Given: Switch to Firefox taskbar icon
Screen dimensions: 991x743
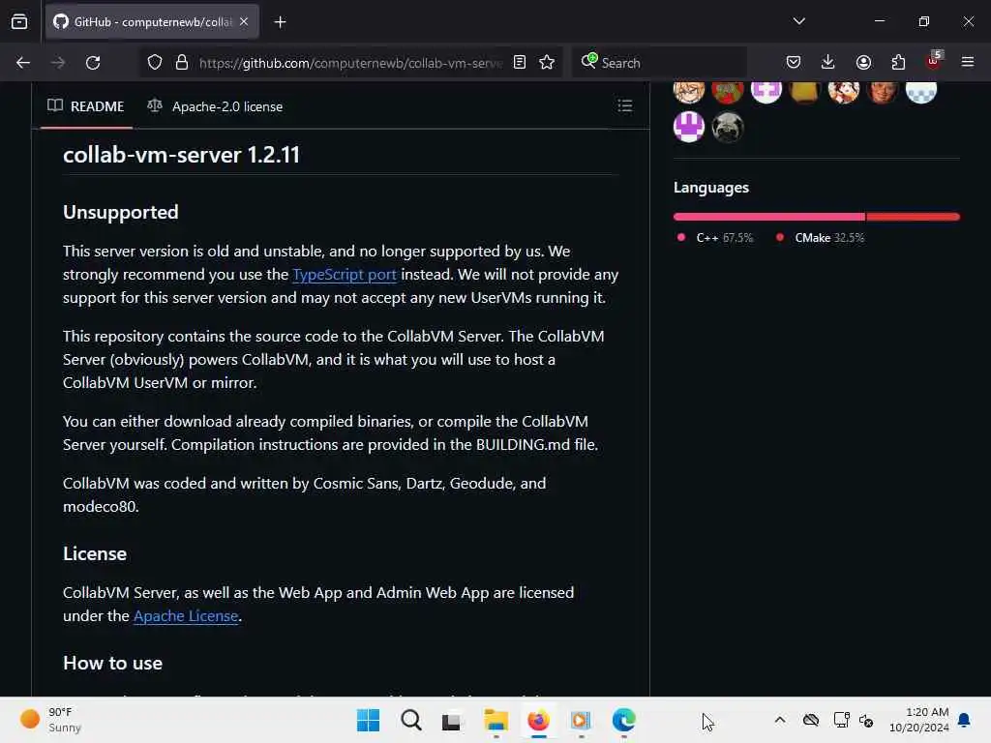Looking at the screenshot, I should point(538,720).
